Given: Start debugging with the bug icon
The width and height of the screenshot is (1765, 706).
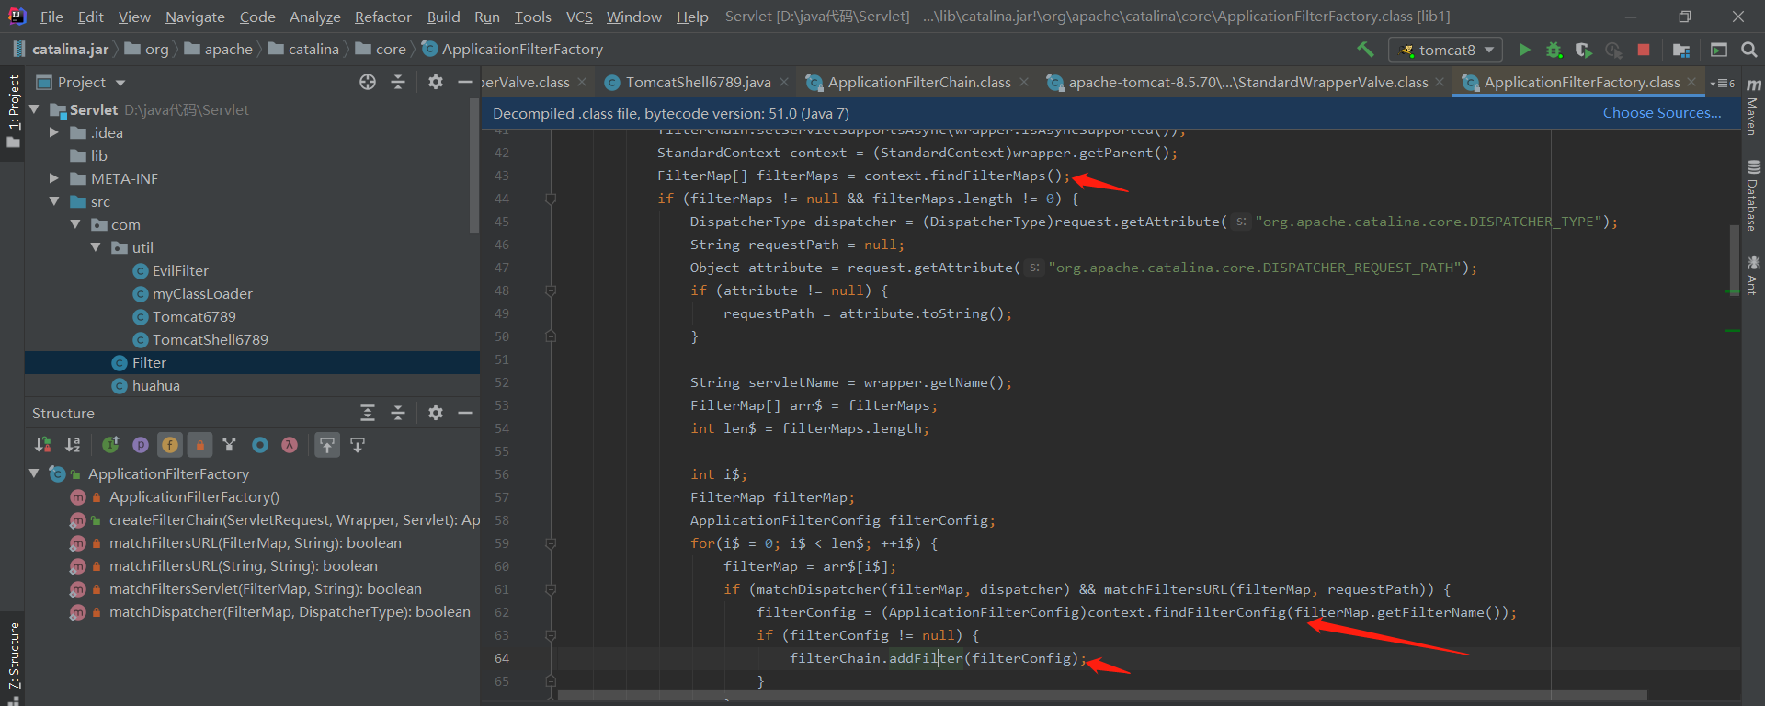Looking at the screenshot, I should pos(1554,50).
